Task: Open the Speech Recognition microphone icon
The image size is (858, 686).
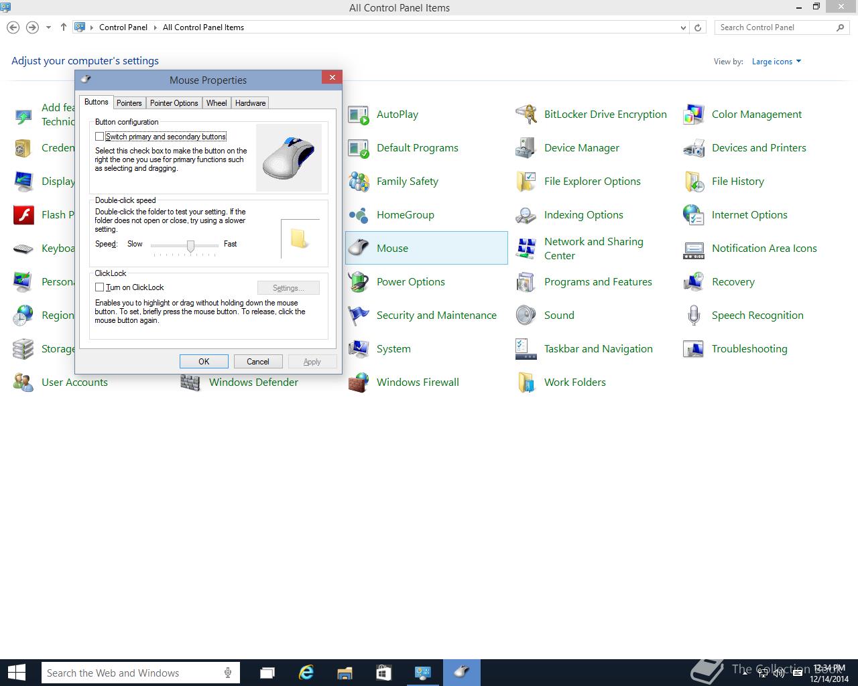Action: 694,316
